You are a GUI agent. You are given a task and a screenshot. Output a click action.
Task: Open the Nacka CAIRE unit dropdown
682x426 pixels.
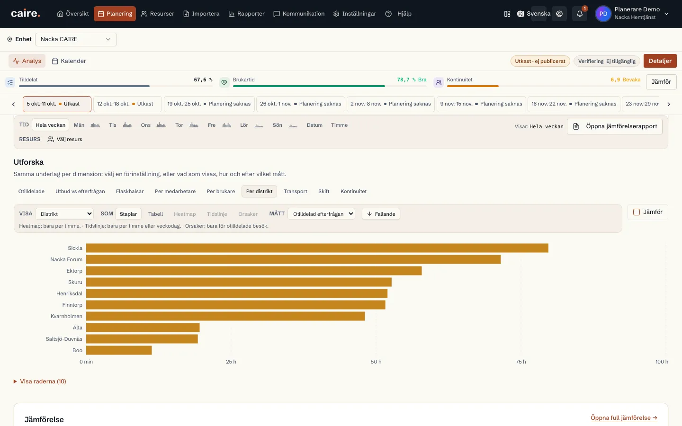[76, 39]
